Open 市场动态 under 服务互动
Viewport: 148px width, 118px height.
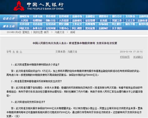[103, 24]
